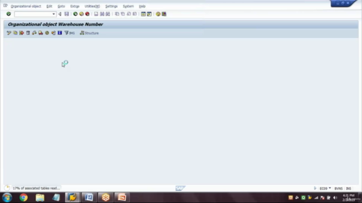This screenshot has height=203, width=362.
Task: Expand status bar with the small triangle
Action: coord(315,188)
